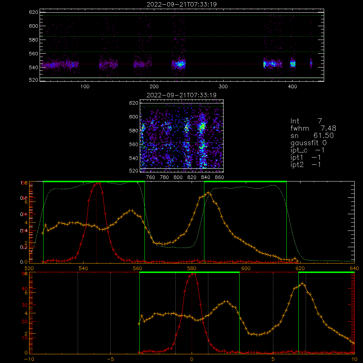The width and height of the screenshot is (363, 363).
Task: Click x-axis label 860 on middle image
Action: (x=220, y=178)
